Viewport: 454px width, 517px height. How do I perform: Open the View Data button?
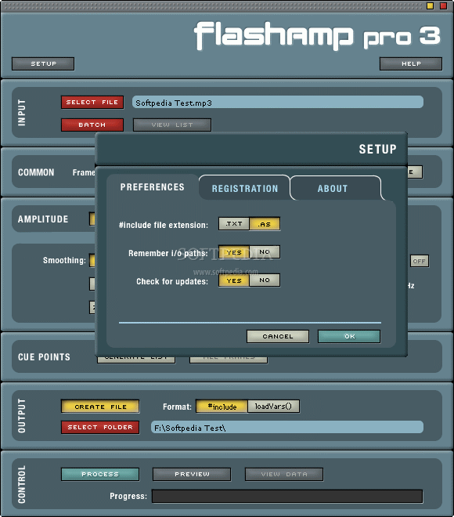pyautogui.click(x=284, y=474)
